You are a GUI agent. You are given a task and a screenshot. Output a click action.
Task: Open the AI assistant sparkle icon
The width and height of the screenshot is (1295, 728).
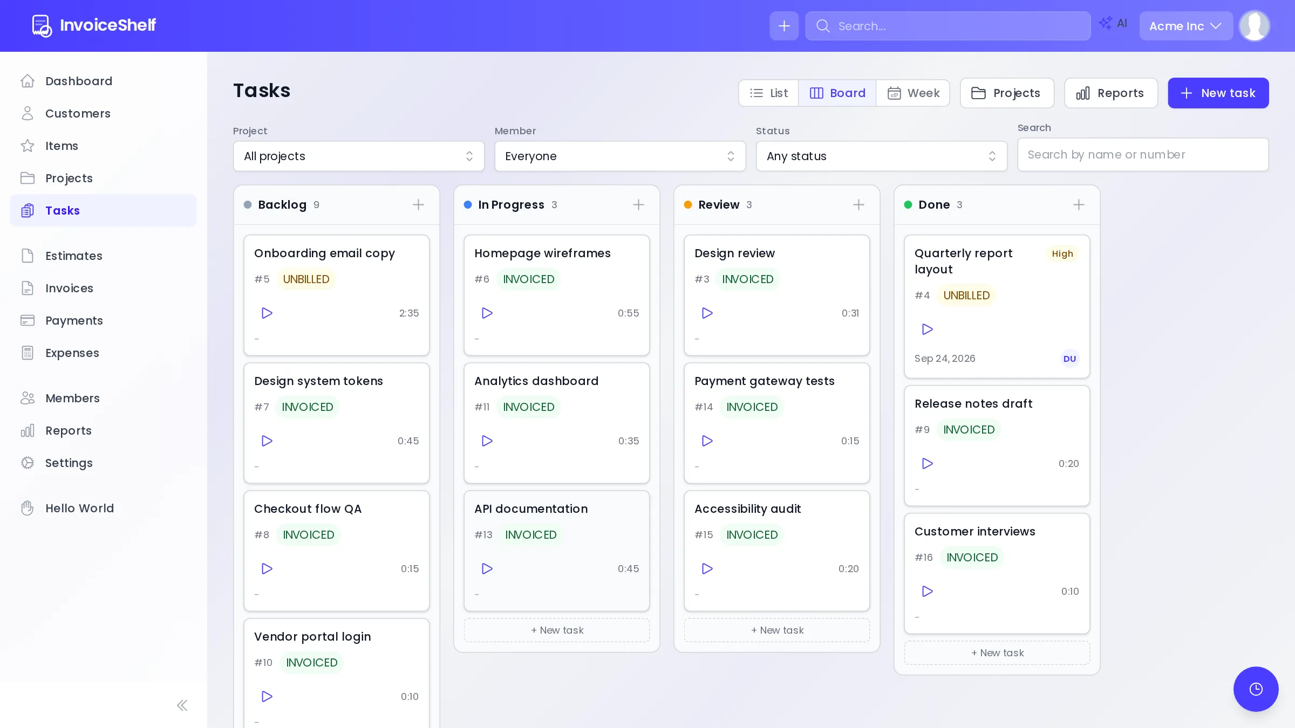[x=1114, y=23]
